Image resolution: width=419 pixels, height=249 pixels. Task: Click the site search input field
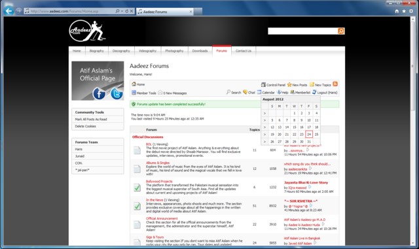[x=302, y=31]
